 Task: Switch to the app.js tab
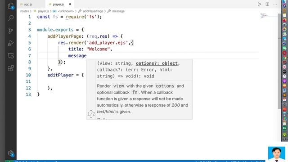[28, 4]
